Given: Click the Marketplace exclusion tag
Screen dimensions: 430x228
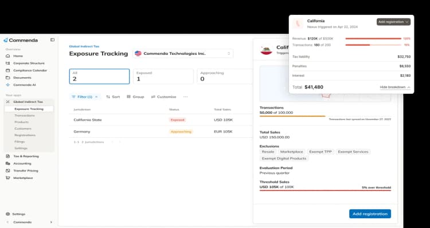Looking at the screenshot, I should coord(291,152).
